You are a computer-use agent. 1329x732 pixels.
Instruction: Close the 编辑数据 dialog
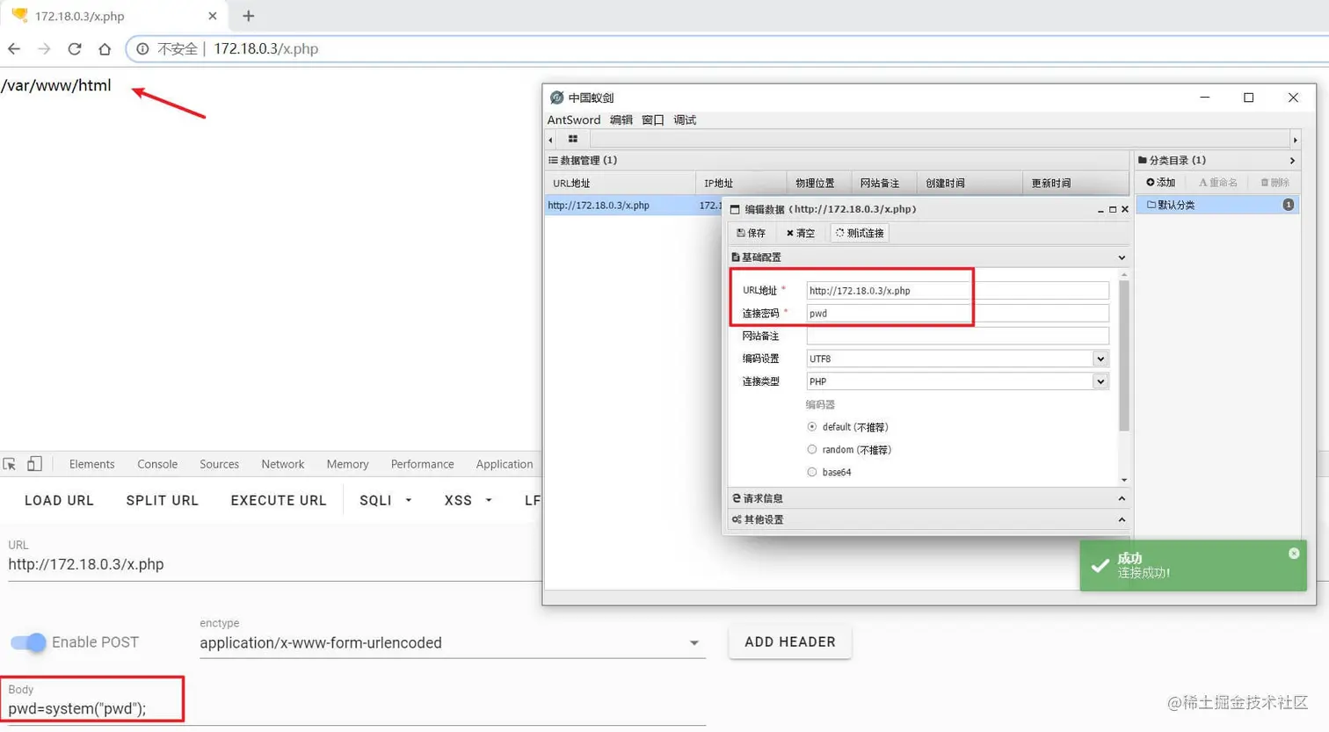(1125, 210)
